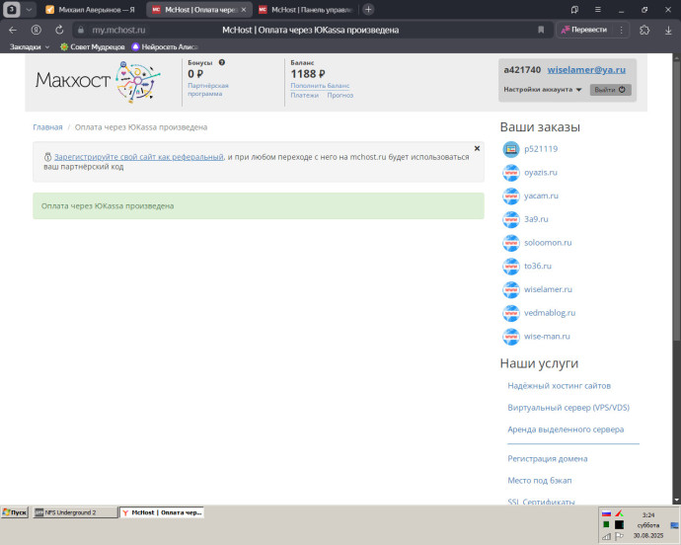Viewport: 681px width, 545px height.
Task: Go to Главная breadcrumb link
Action: point(47,127)
